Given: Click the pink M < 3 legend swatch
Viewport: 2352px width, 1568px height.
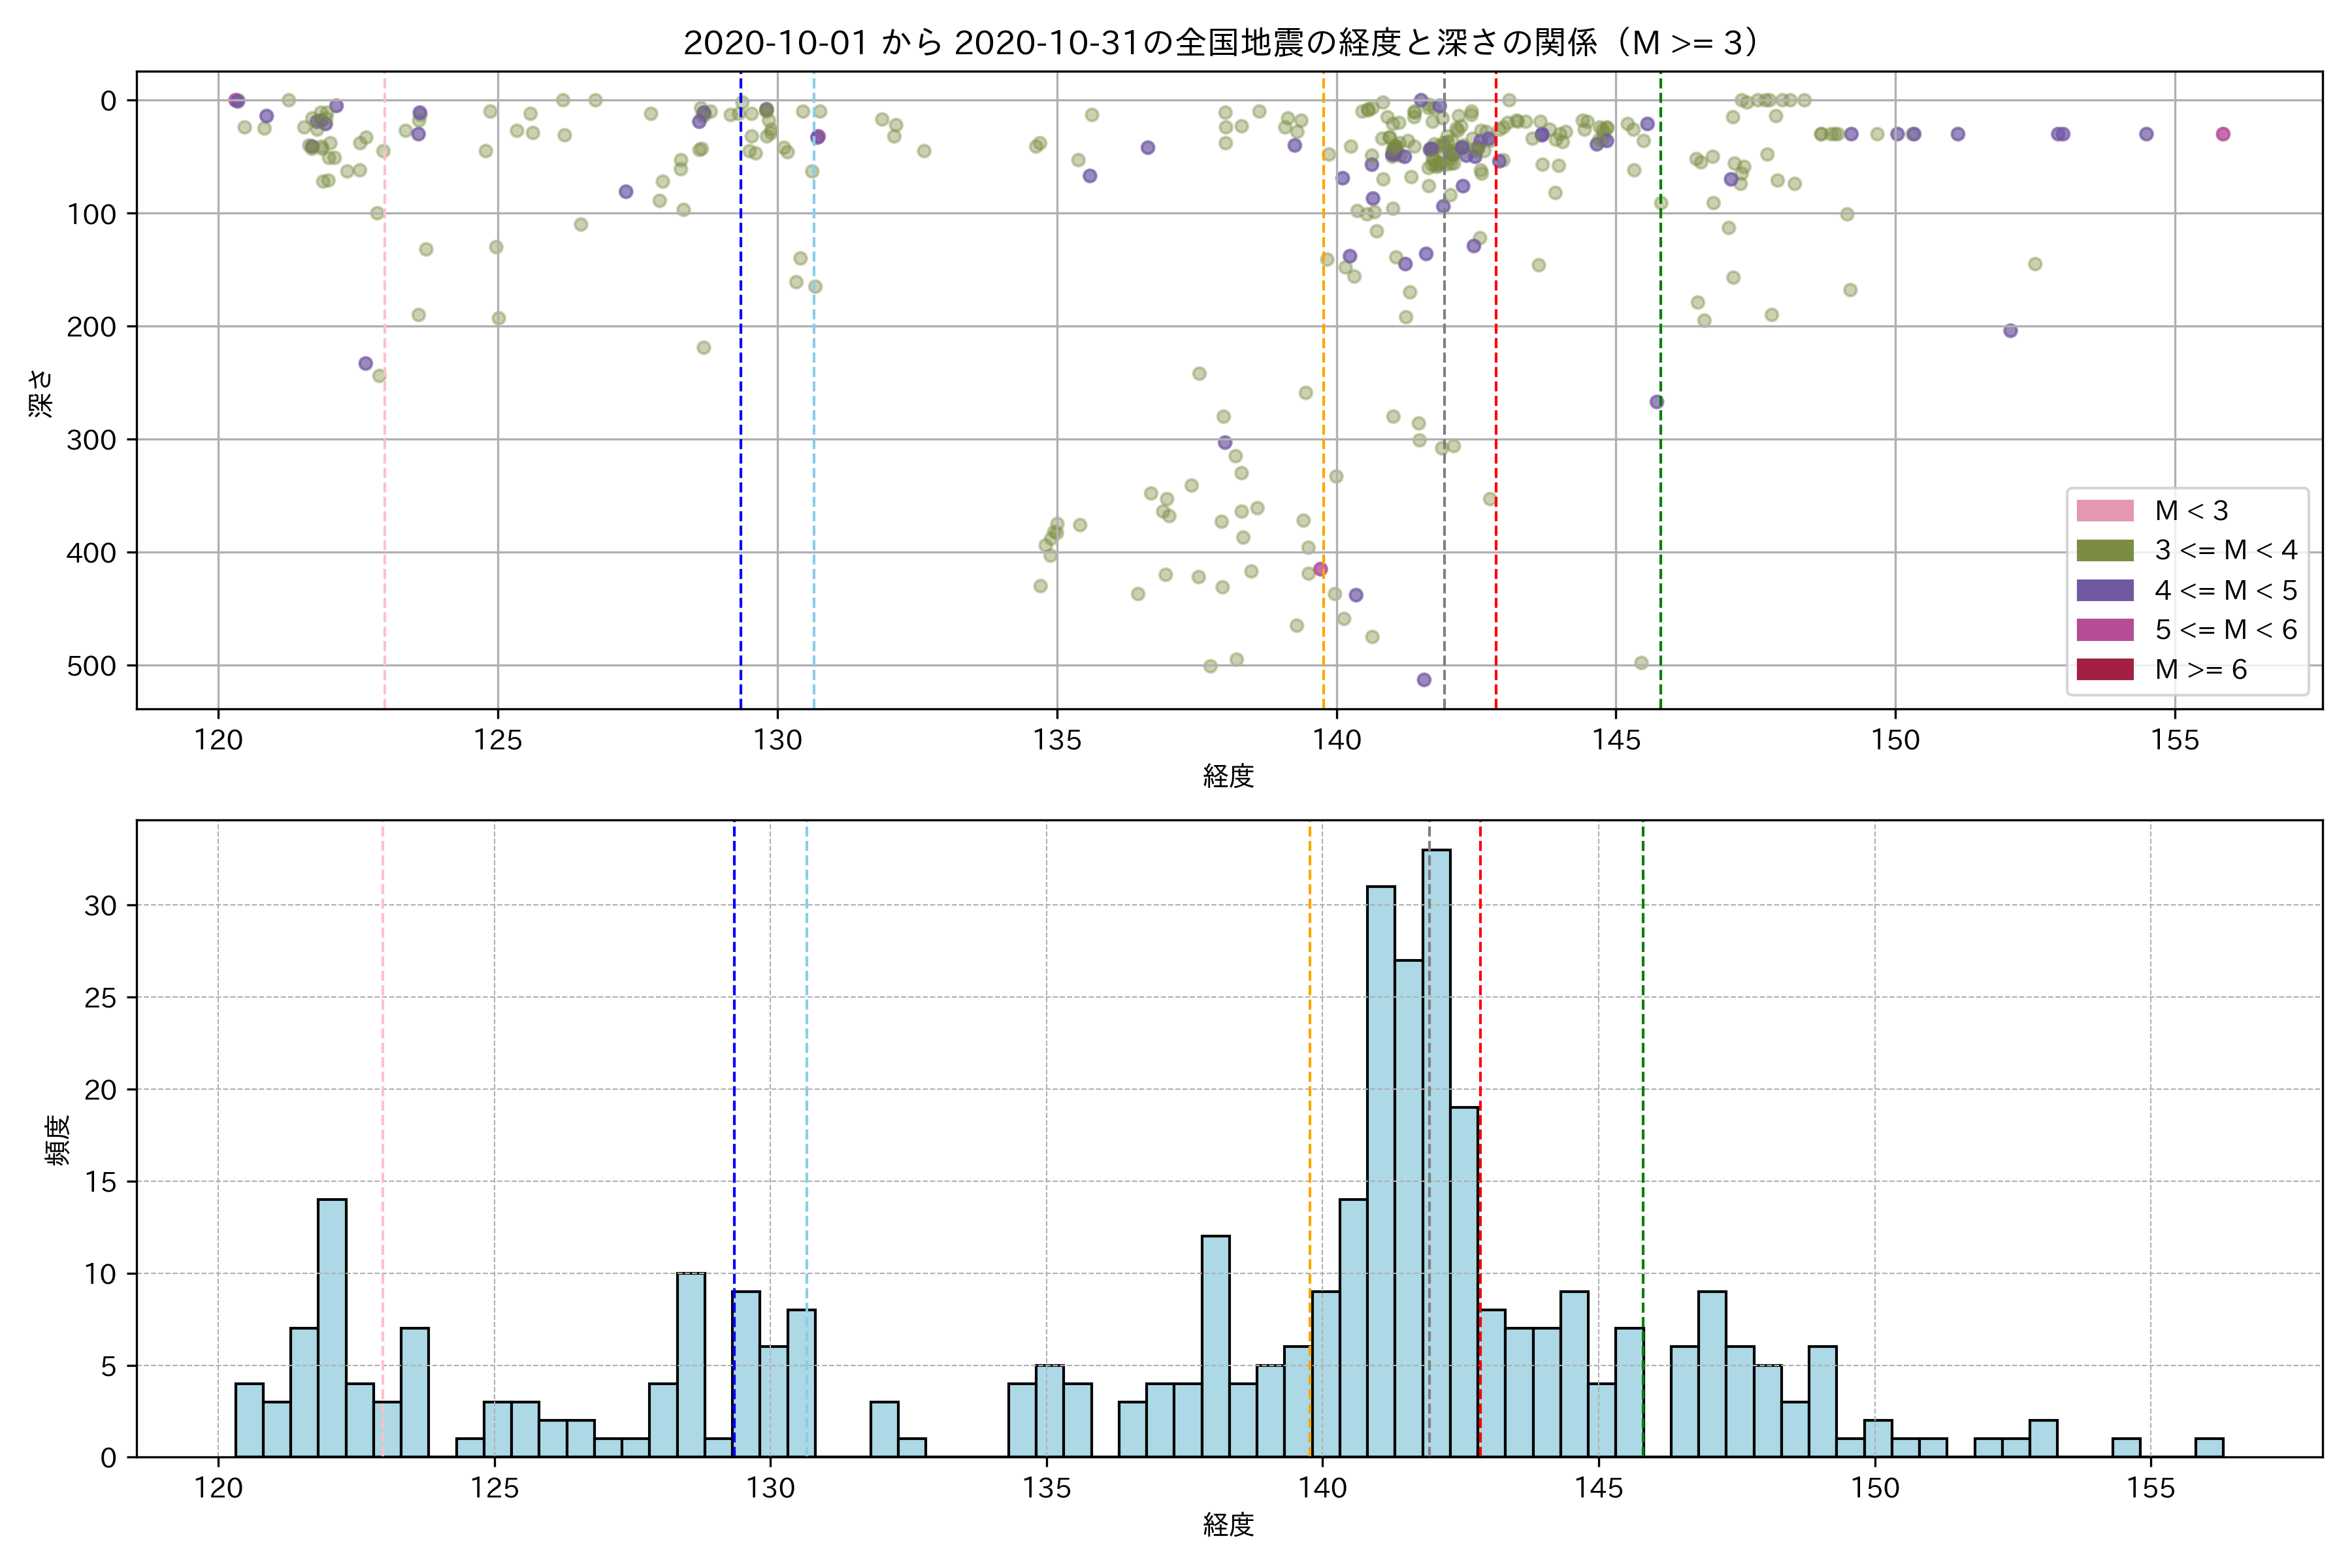Looking at the screenshot, I should 2104,511.
